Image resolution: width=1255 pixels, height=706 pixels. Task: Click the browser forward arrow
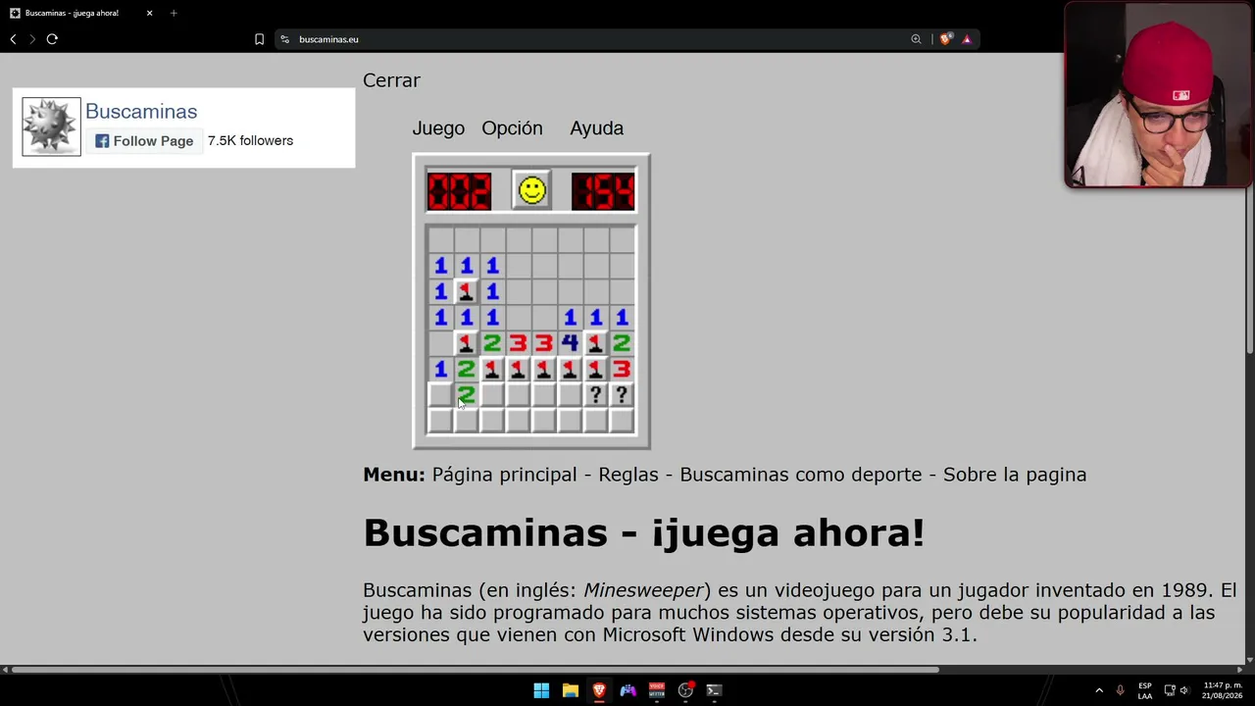coord(32,39)
